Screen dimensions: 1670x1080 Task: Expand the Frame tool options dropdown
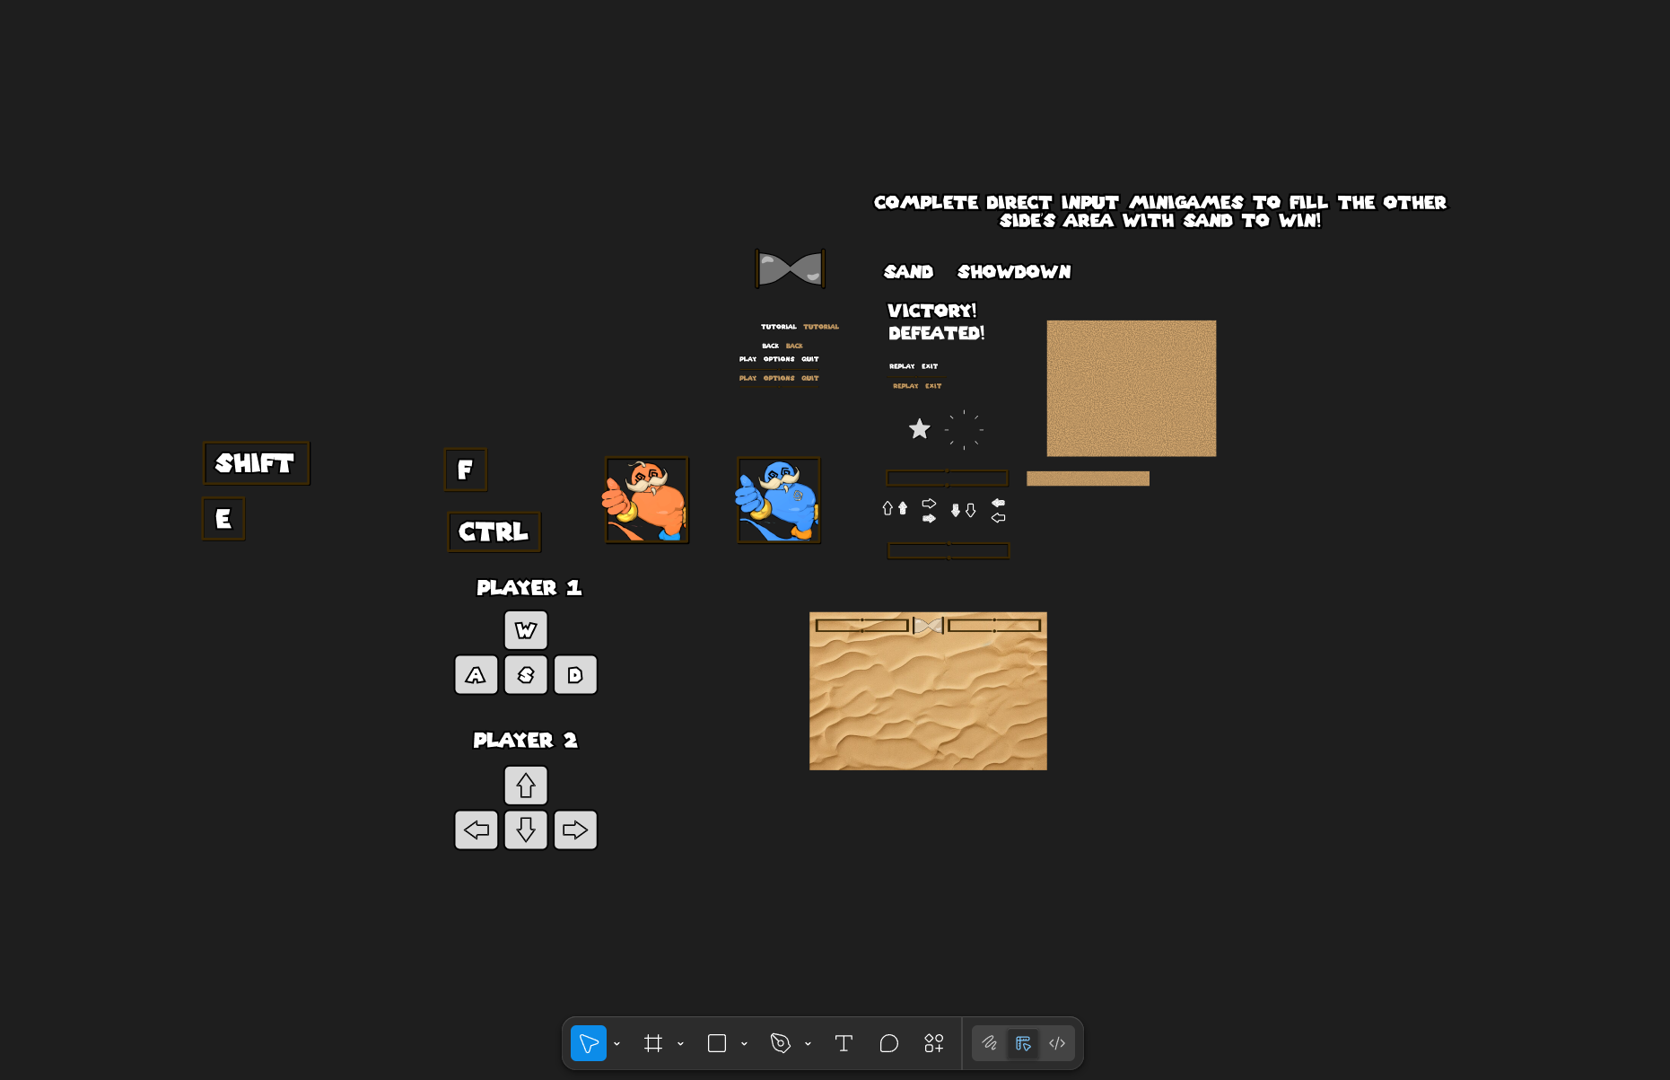click(x=679, y=1044)
